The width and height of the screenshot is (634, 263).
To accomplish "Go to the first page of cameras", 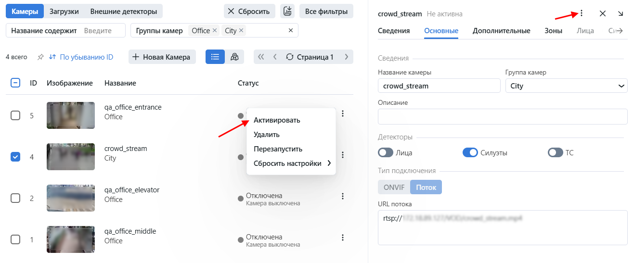I will pos(261,57).
